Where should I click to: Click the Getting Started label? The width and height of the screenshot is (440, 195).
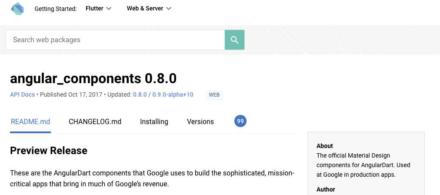pyautogui.click(x=56, y=9)
